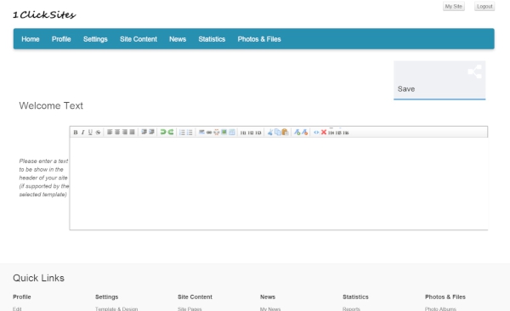Create a hyperlink with the chain icon

pyautogui.click(x=209, y=132)
